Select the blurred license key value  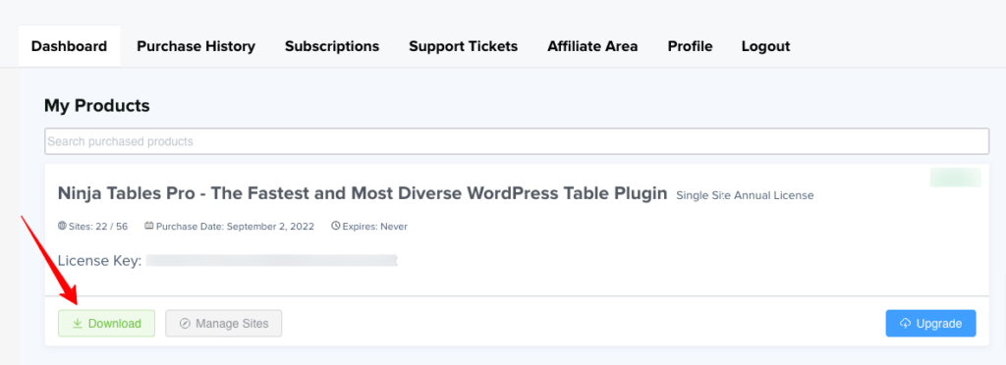click(271, 260)
